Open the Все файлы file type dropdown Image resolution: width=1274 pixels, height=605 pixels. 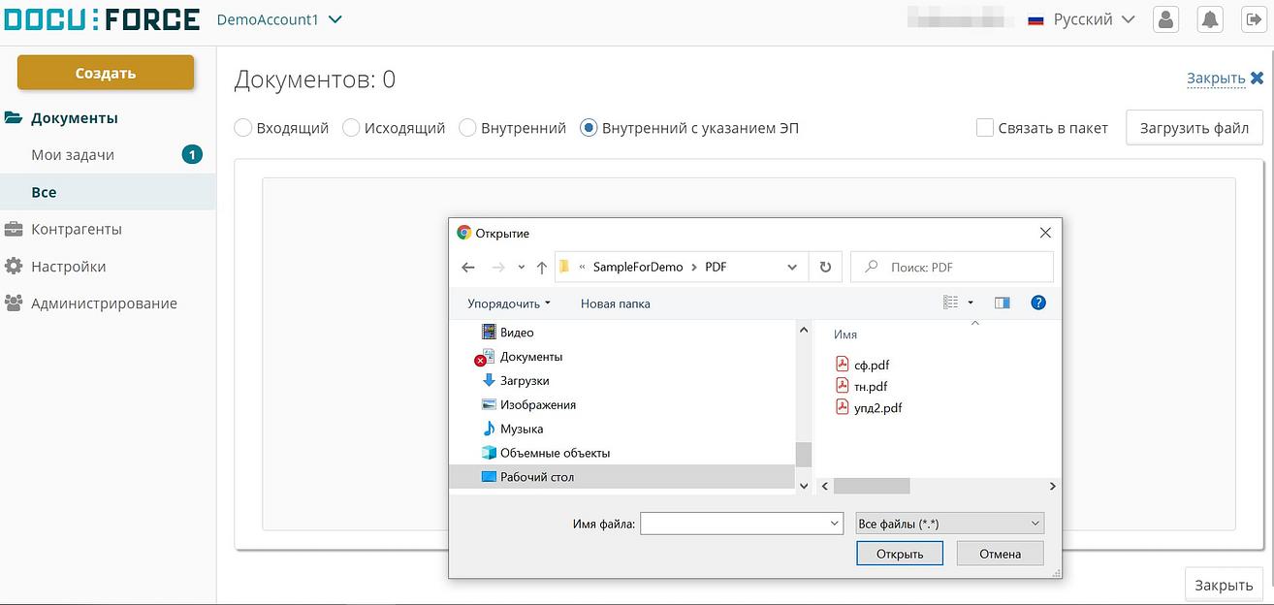click(x=950, y=524)
